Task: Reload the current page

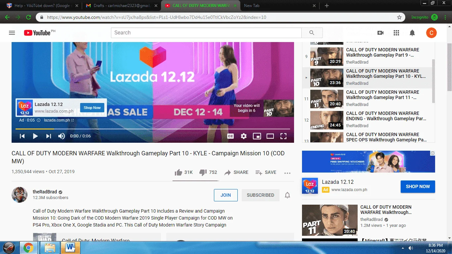Action: [28, 17]
